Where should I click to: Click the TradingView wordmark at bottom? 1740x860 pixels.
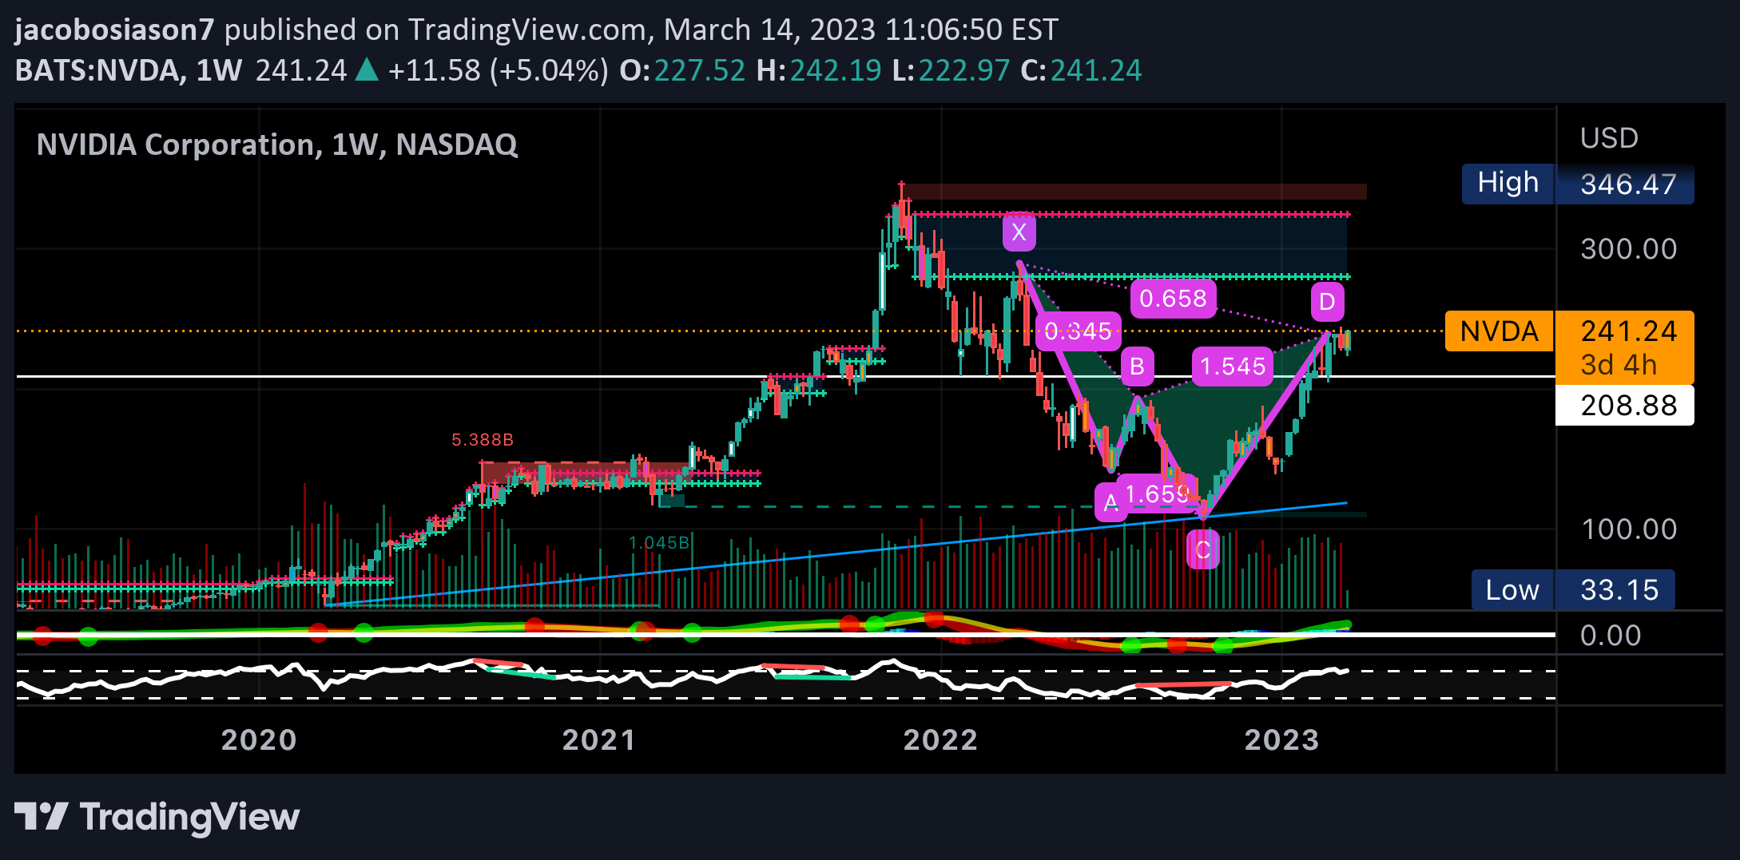coord(190,817)
